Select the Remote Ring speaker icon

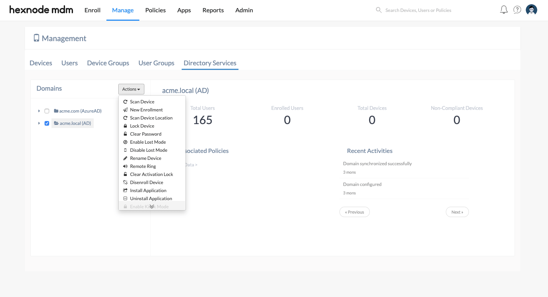(125, 166)
